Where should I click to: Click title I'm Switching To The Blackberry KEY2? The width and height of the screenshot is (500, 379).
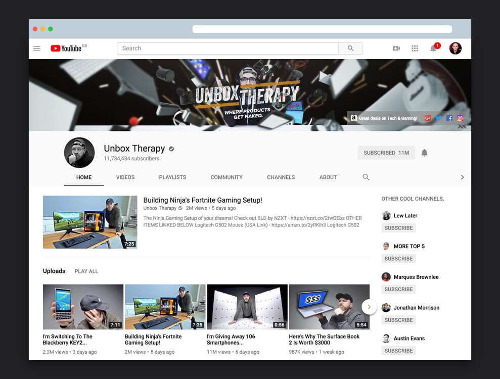click(68, 340)
